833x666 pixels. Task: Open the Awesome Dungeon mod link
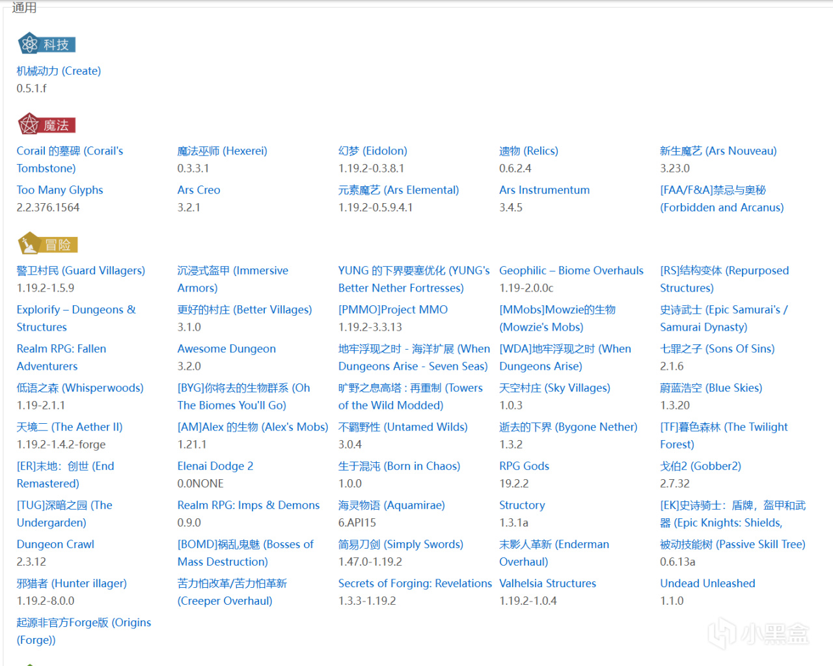tap(226, 349)
